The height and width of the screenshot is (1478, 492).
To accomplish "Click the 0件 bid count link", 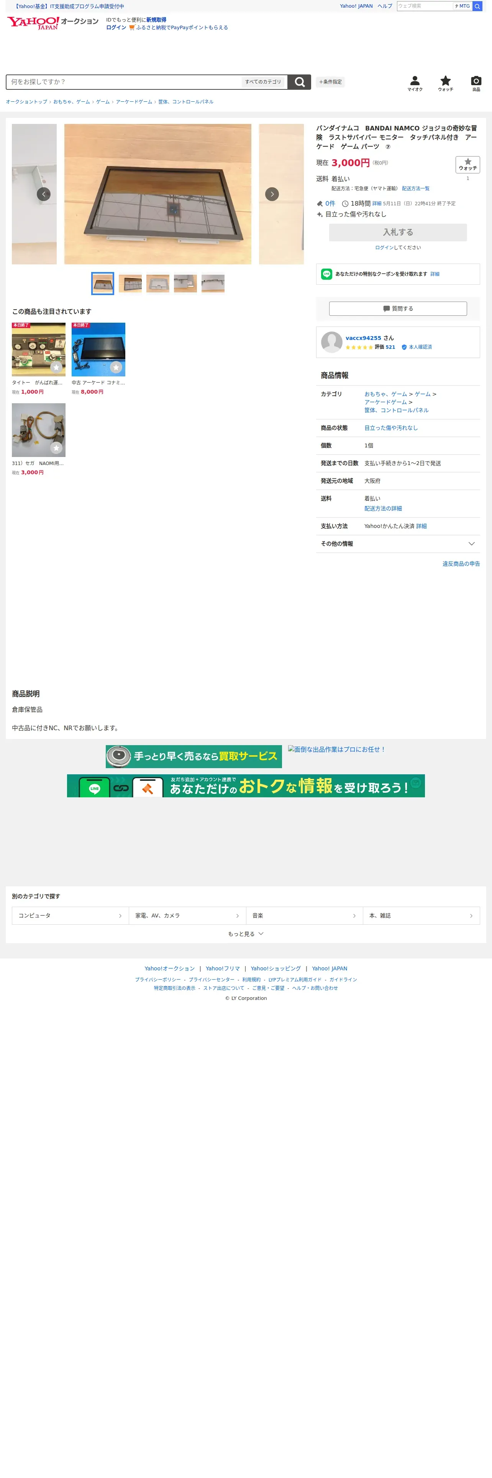I will tap(330, 204).
